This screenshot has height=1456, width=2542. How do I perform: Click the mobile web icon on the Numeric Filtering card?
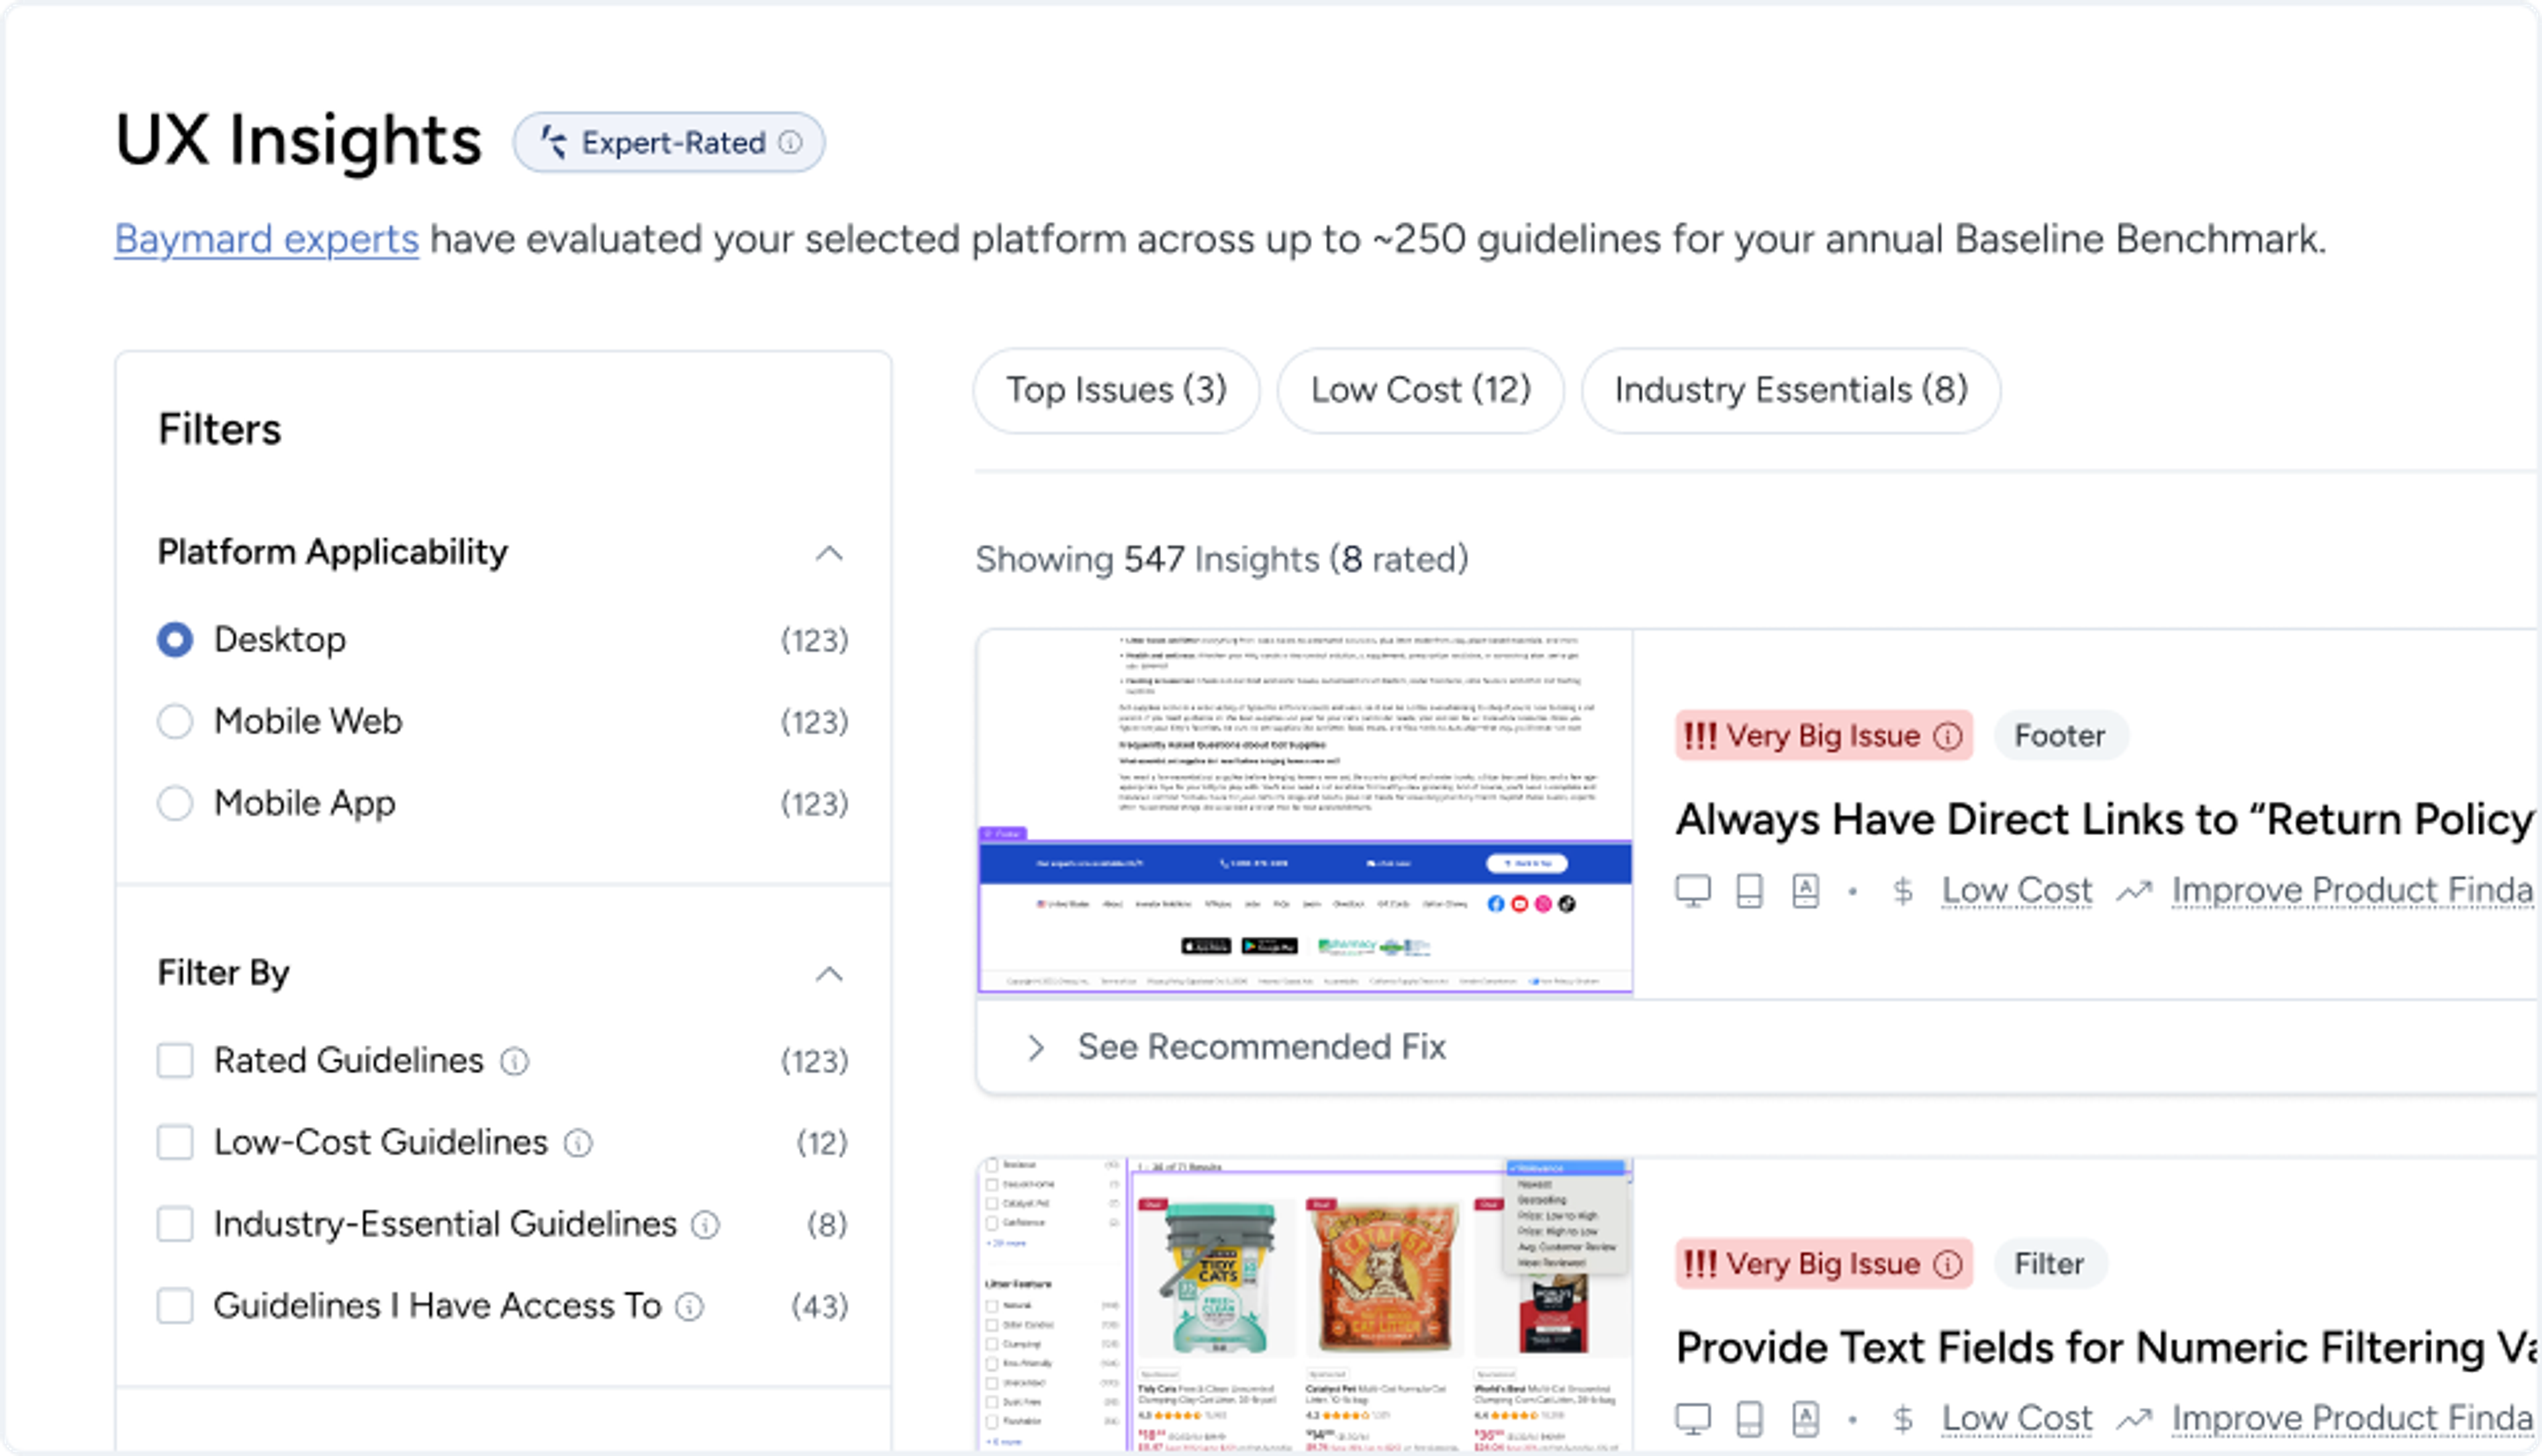pyautogui.click(x=1749, y=1419)
